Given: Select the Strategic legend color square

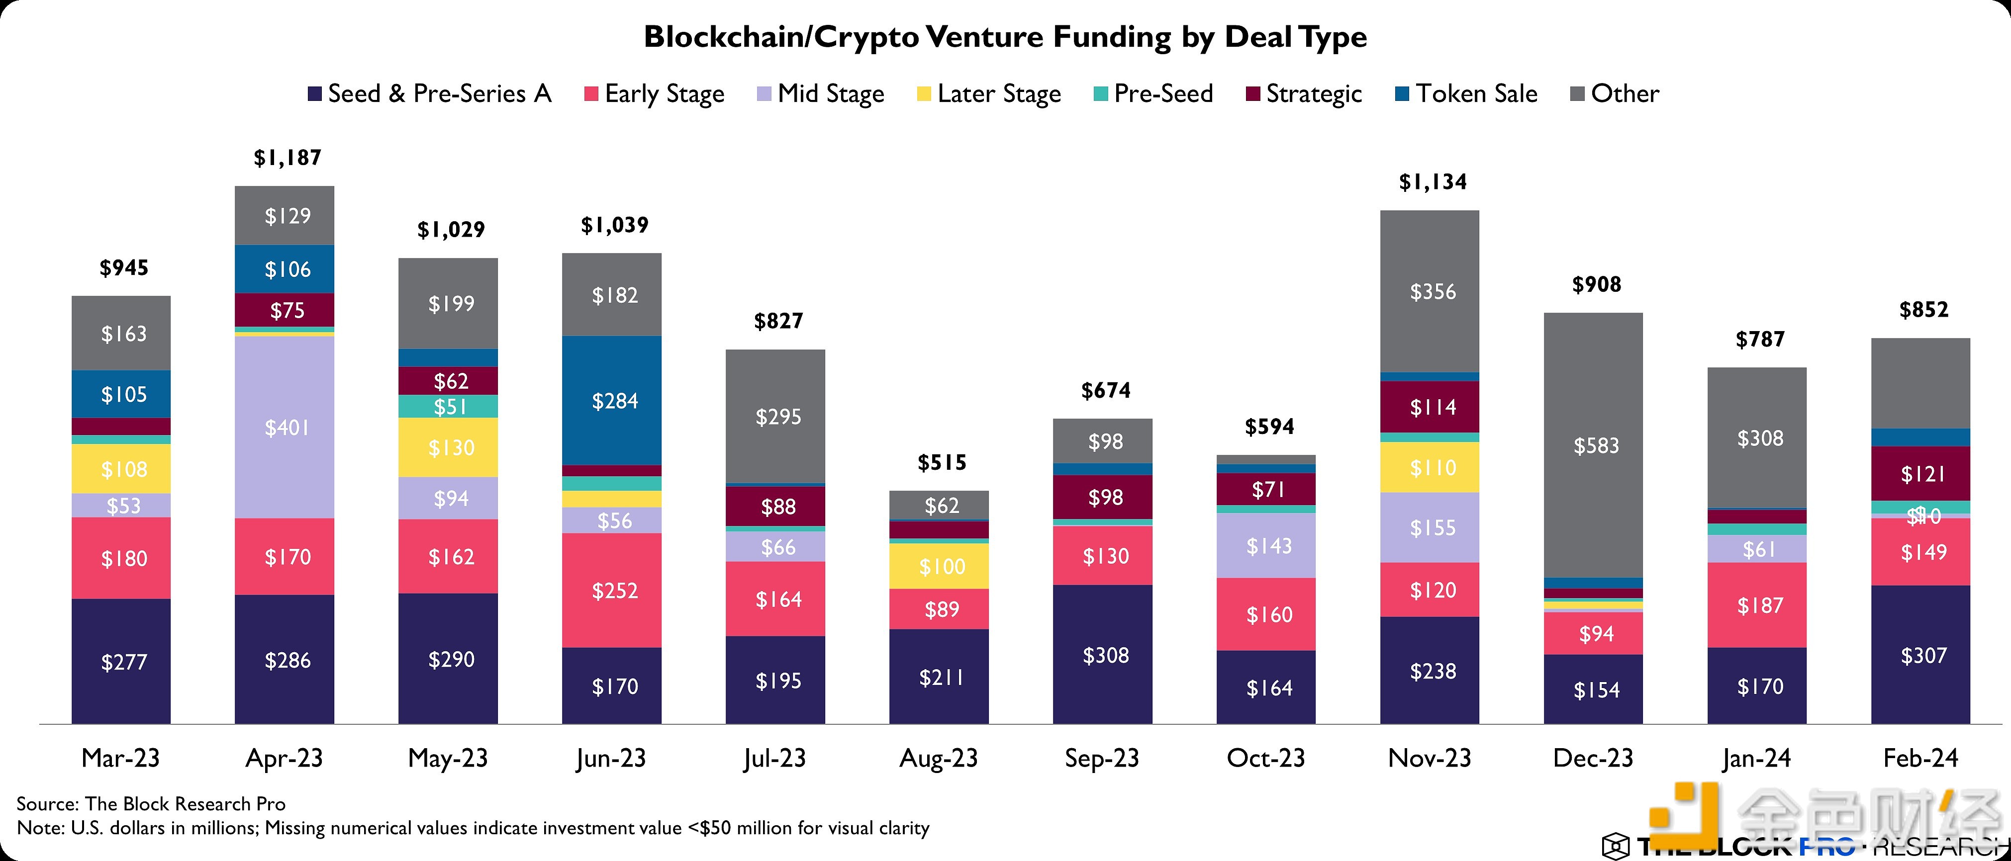Looking at the screenshot, I should (1253, 94).
